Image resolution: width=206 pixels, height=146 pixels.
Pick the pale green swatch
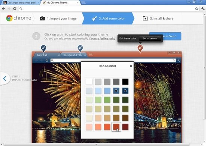(x=89, y=100)
